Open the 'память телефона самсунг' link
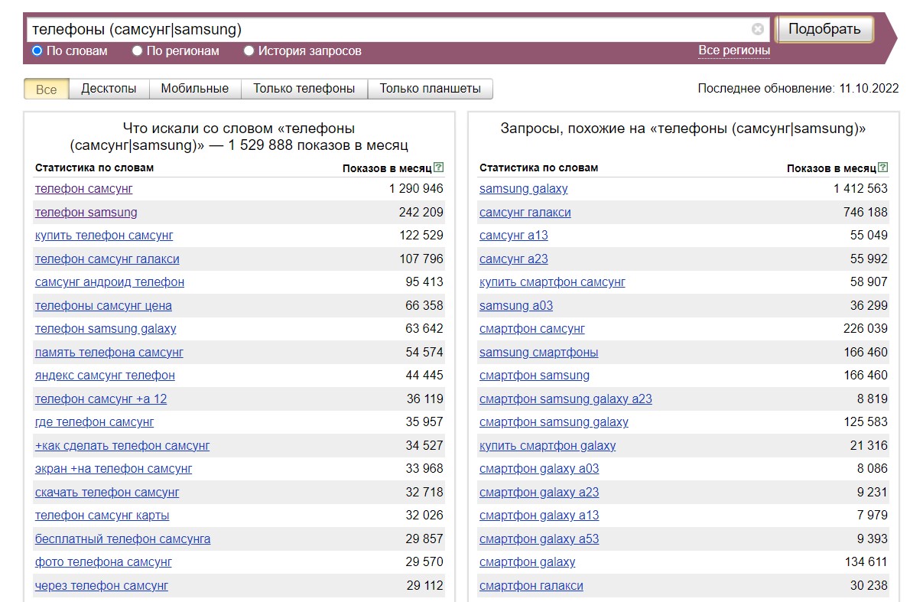 [109, 353]
